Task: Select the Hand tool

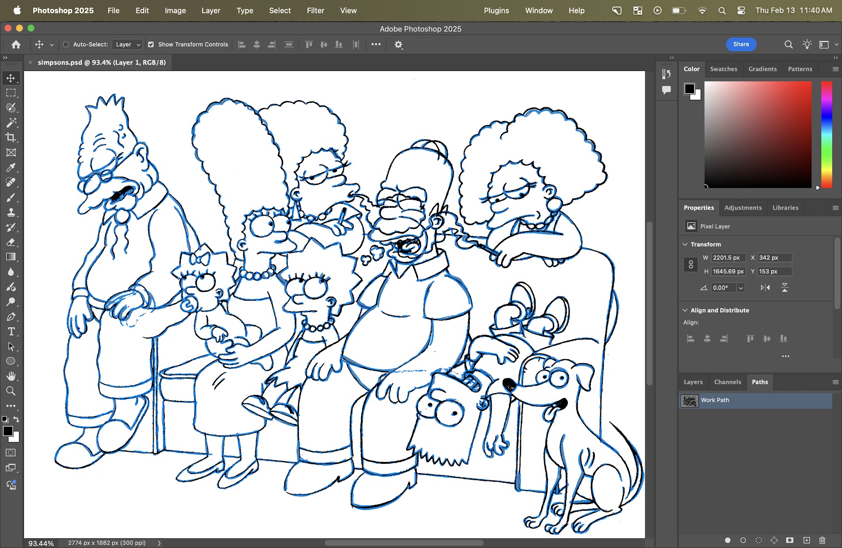Action: point(11,376)
